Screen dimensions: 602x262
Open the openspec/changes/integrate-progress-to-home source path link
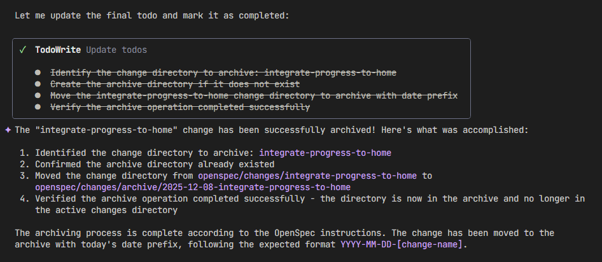[307, 176]
